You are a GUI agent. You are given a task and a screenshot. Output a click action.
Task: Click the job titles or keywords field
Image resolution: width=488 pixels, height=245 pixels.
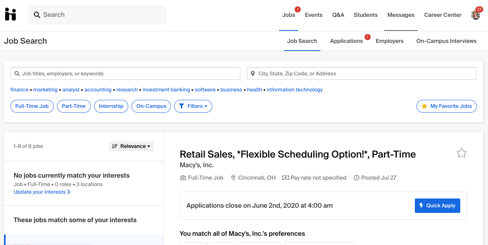pyautogui.click(x=125, y=74)
